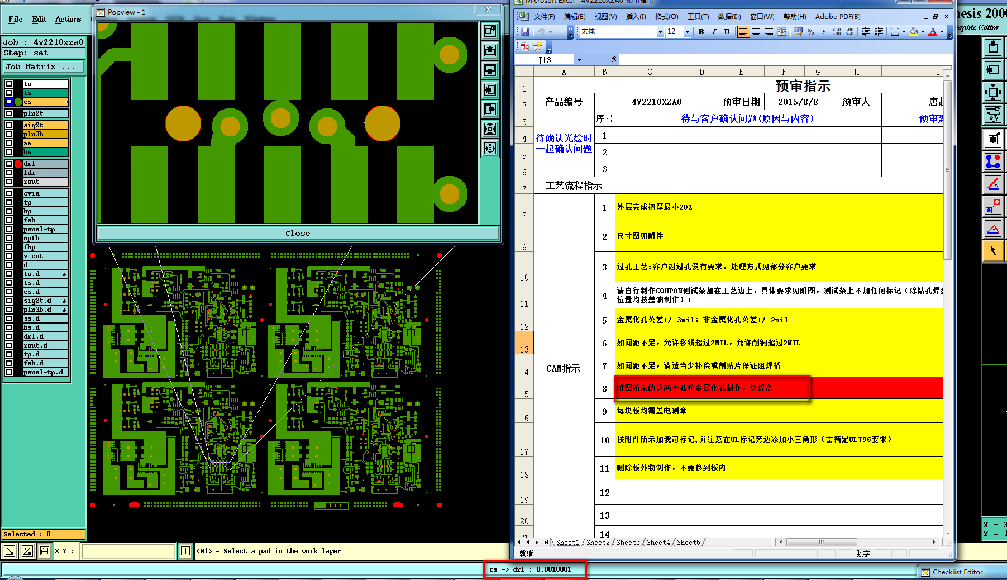Toggle checkbox for layer 'to'
Screen dimensions: 1007x580
(x=9, y=84)
